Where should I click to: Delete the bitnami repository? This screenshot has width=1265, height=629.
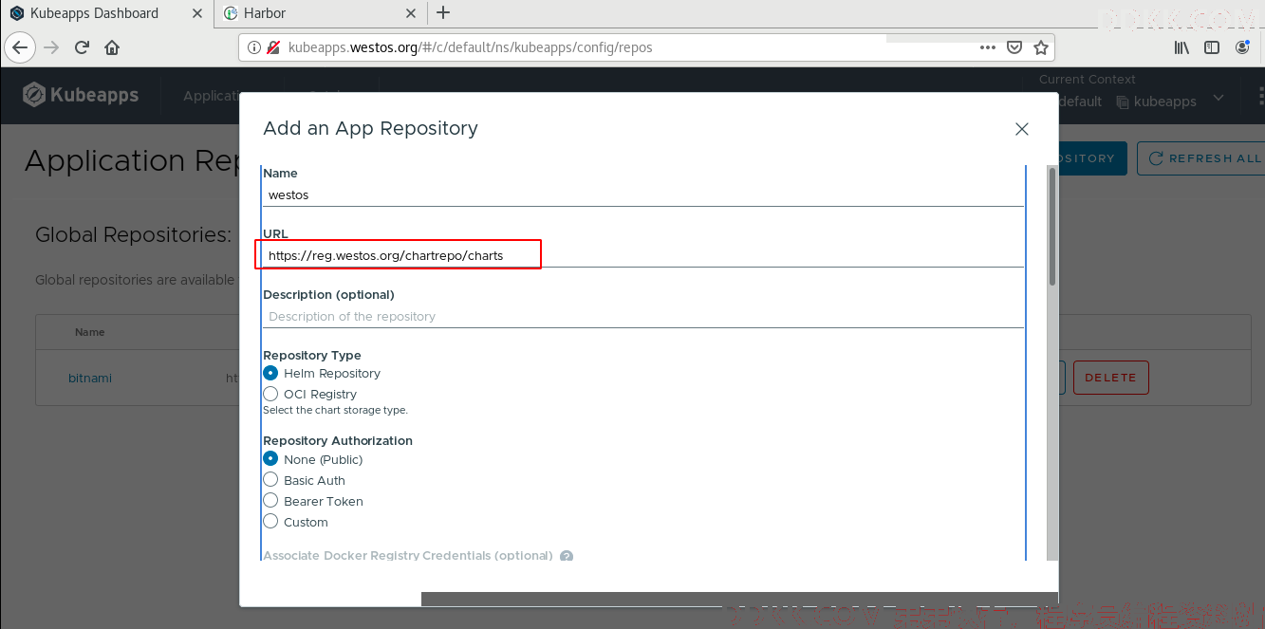coord(1111,378)
